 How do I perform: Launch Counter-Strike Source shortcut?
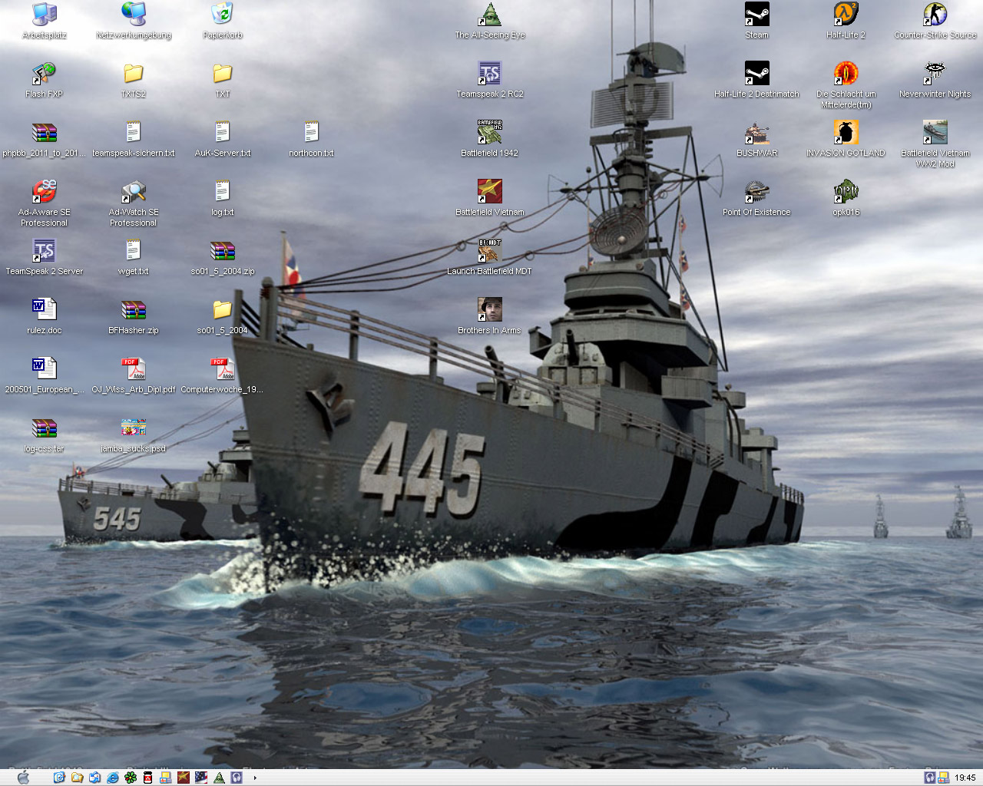935,21
